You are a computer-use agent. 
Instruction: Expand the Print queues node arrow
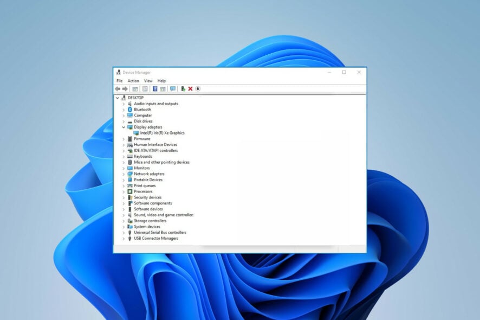[124, 185]
